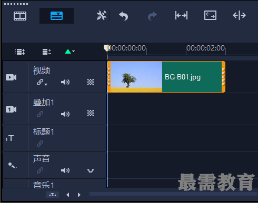Select the 叠加1 track label
The height and width of the screenshot is (203, 258).
point(44,103)
